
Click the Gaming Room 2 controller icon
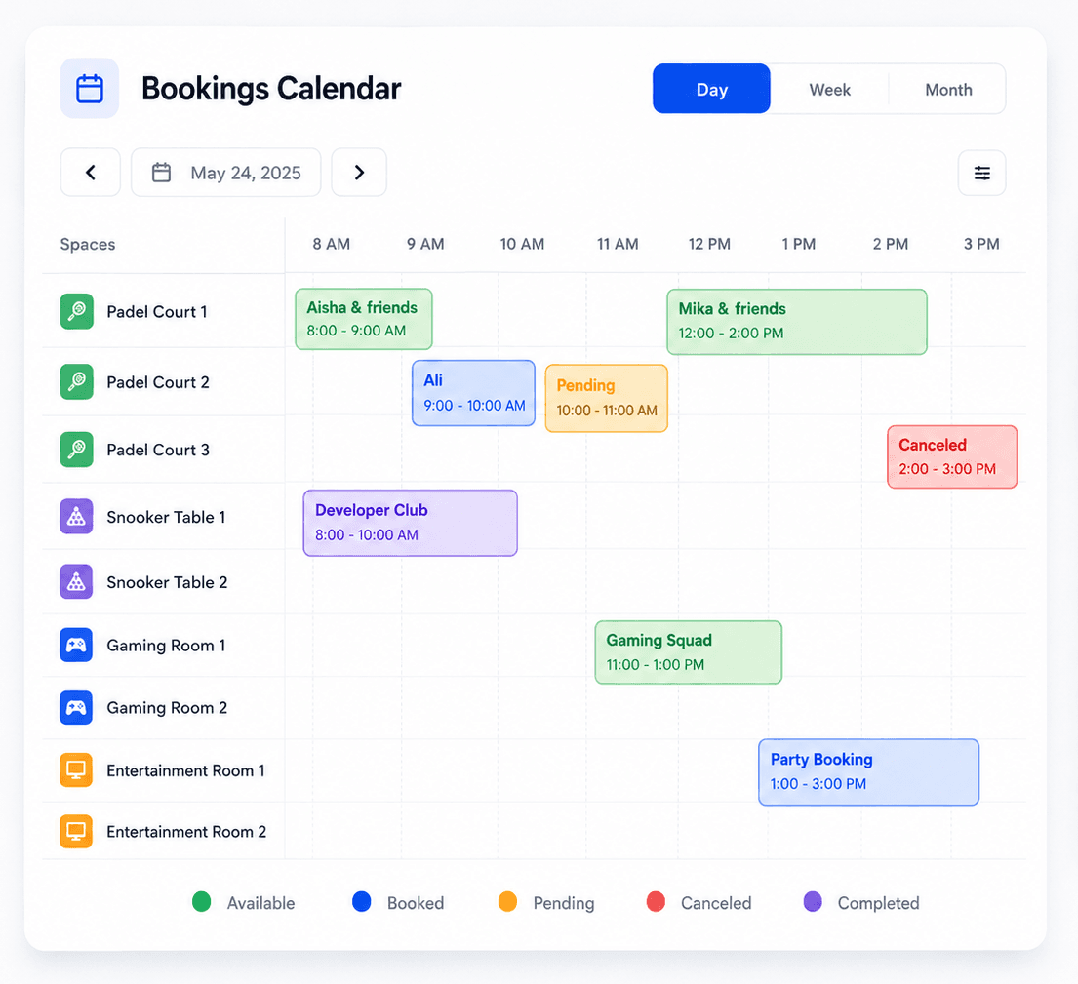pos(76,708)
